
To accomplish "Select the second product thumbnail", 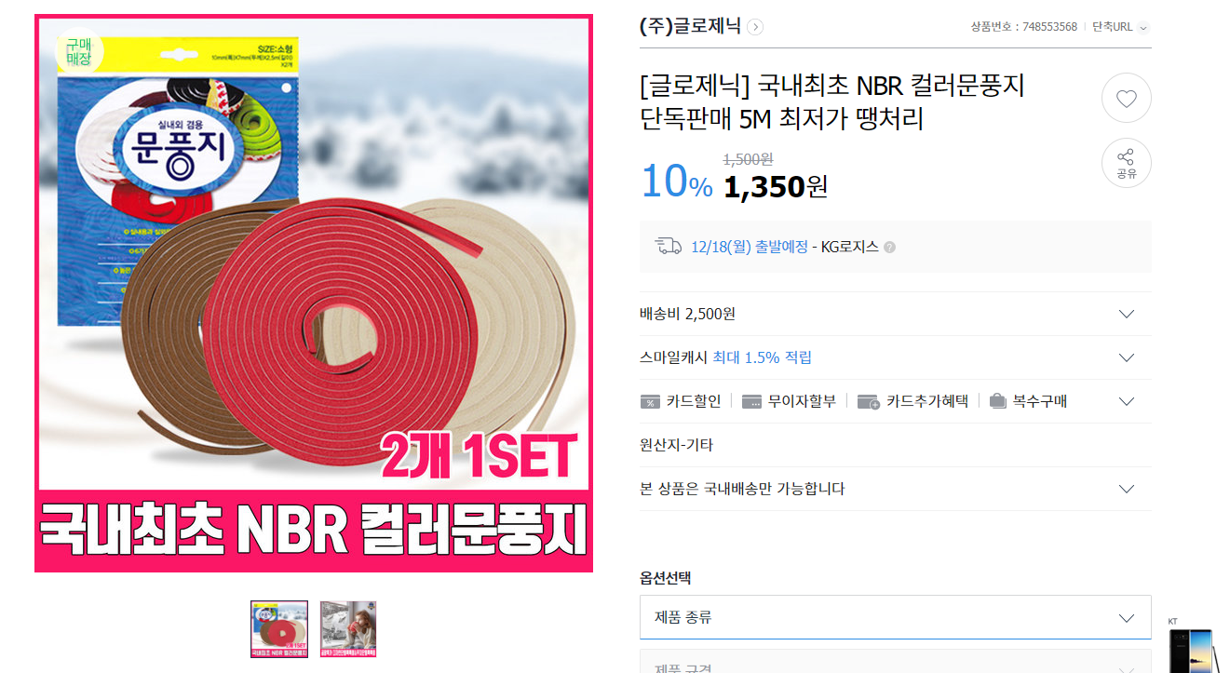I will click(348, 629).
